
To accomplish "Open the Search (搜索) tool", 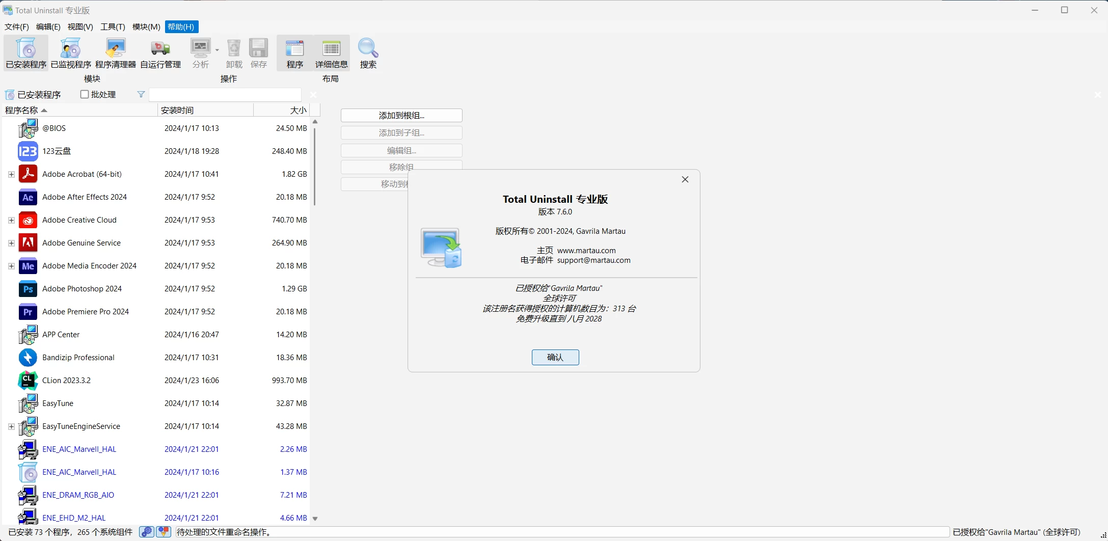I will coord(368,53).
